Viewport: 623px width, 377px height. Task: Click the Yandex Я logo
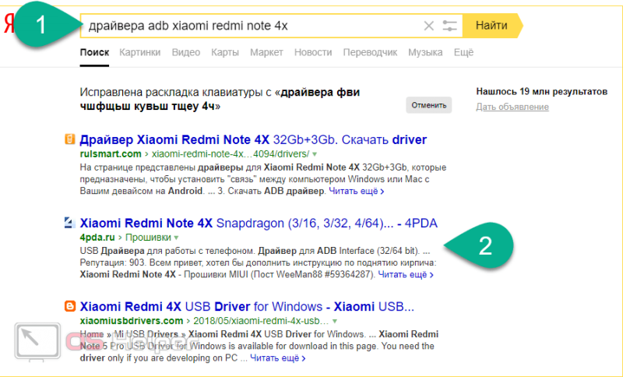(9, 25)
